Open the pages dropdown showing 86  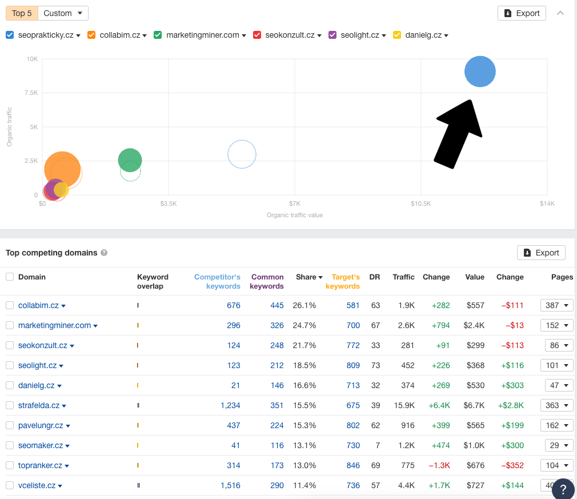(x=559, y=345)
